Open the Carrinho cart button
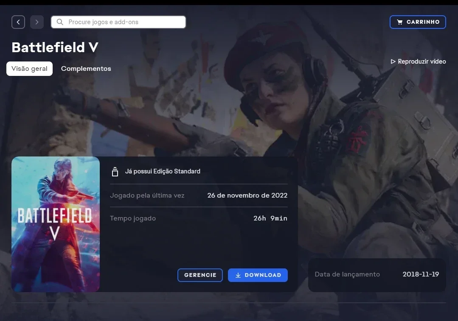The image size is (458, 321). coord(418,22)
